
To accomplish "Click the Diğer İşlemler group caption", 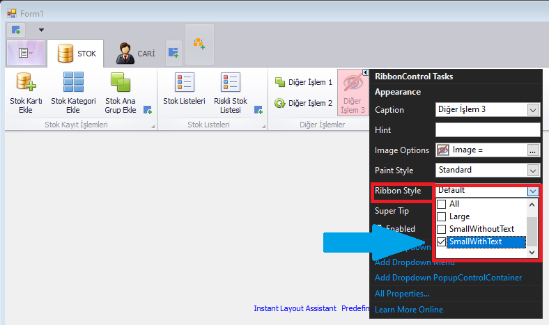I will tap(322, 125).
